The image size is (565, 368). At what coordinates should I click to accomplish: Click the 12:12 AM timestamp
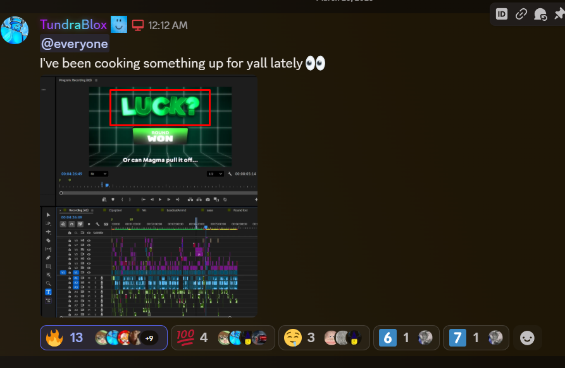click(x=168, y=25)
